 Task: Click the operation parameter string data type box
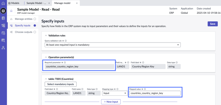(x=174, y=66)
